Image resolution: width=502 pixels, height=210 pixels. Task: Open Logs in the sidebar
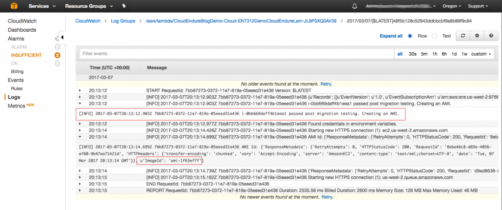(x=14, y=97)
